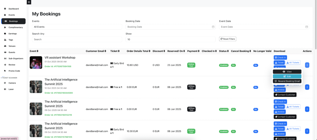Image resolution: width=317 pixels, height=140 pixels.
Task: Open the Dashboard sidebar item
Action: tap(13, 9)
